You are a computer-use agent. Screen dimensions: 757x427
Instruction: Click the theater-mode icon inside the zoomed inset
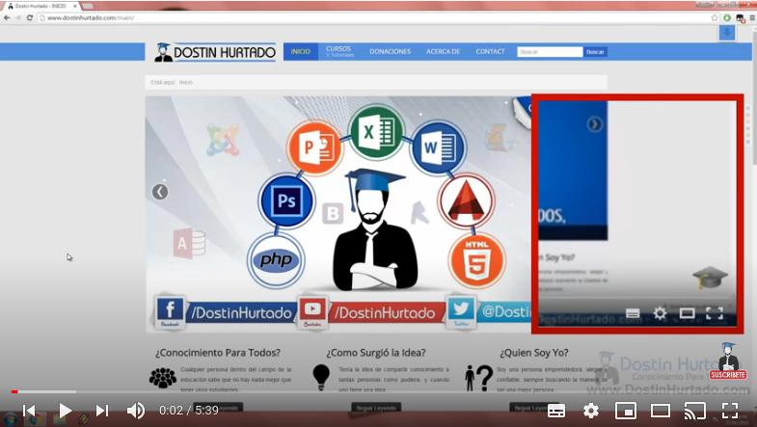pos(687,313)
